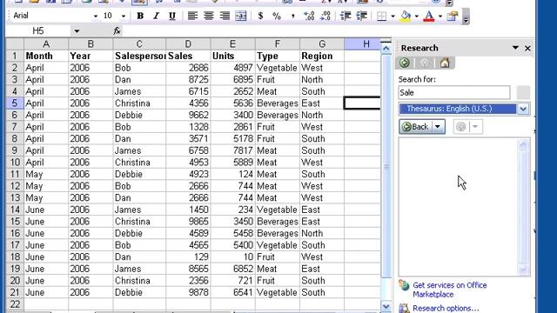
Task: Select Christina in row 5
Action: 139,103
